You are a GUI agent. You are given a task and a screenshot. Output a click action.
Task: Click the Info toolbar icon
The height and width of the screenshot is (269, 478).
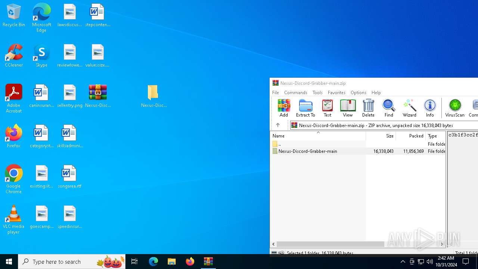(430, 108)
